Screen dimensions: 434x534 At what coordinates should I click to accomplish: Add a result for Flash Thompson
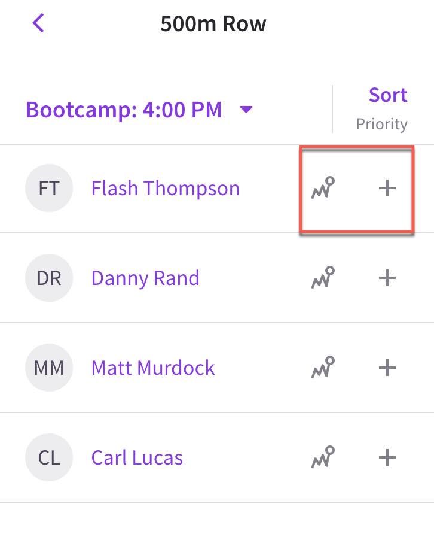tap(387, 188)
